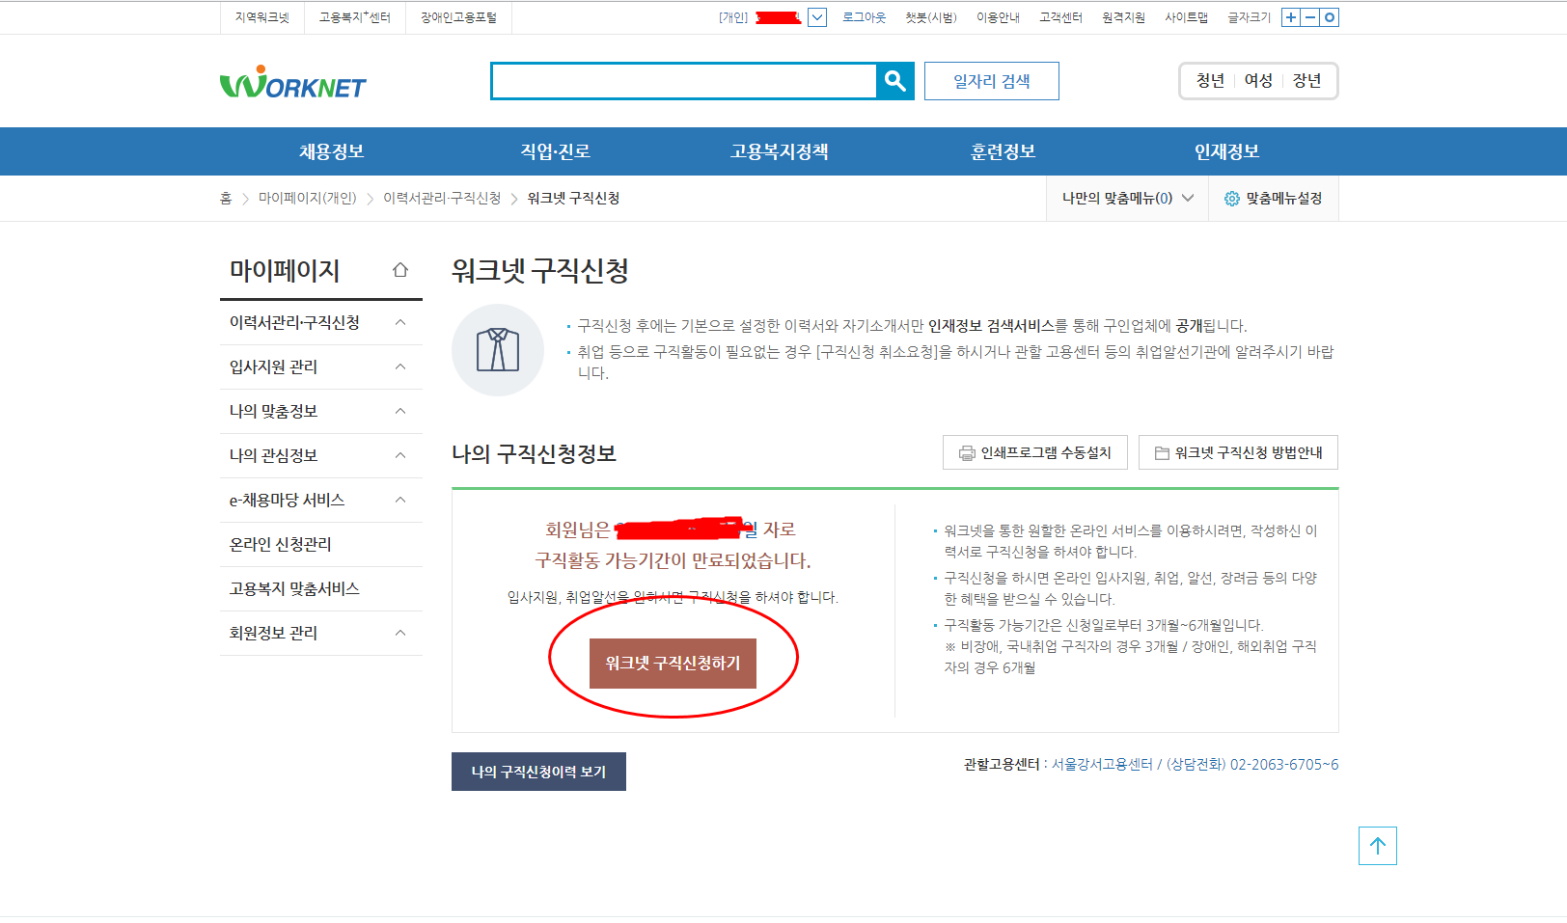Click the font size increase plus icon
Image resolution: width=1567 pixels, height=923 pixels.
coord(1291,17)
